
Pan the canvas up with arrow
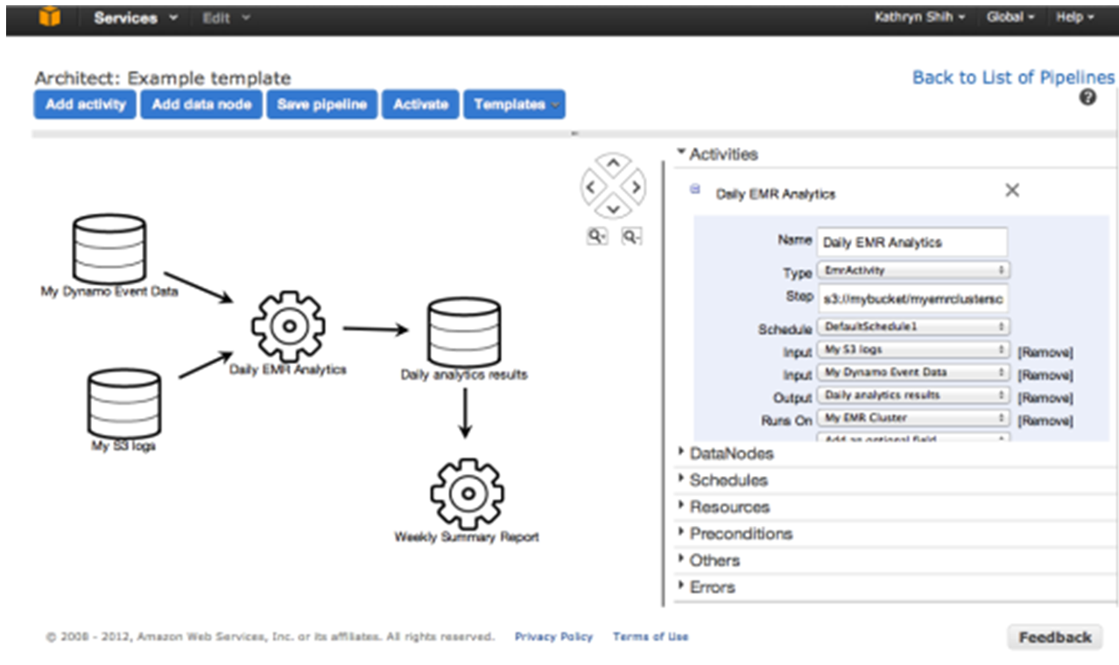click(614, 164)
